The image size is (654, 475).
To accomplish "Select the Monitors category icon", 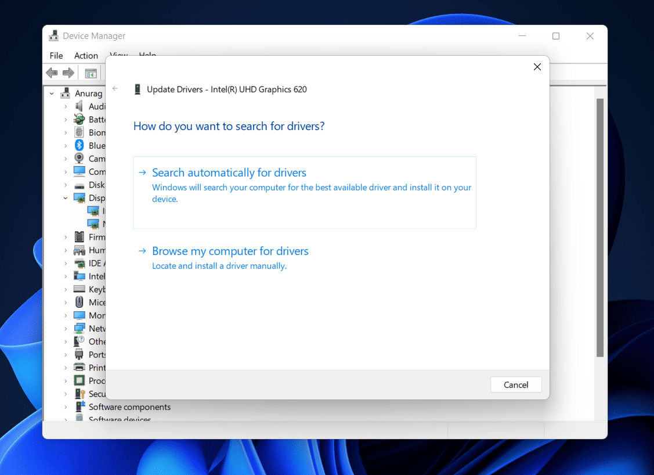I will coord(80,315).
